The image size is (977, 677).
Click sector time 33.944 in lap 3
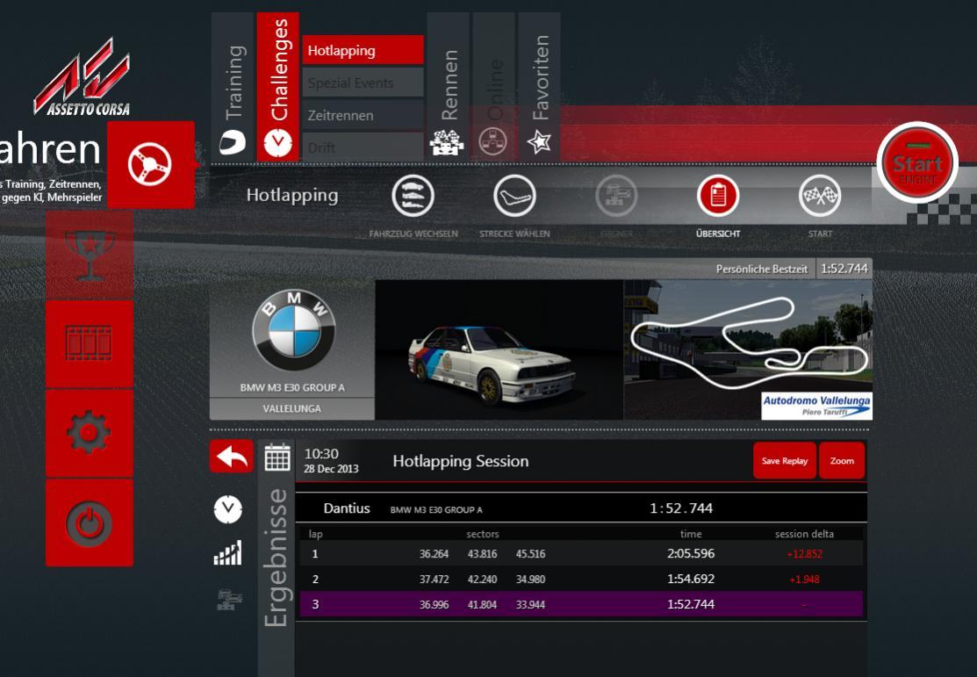[x=530, y=605]
